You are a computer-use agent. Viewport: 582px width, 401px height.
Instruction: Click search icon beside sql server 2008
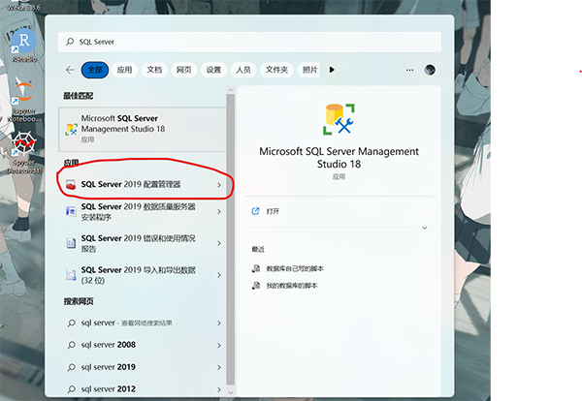coord(71,345)
